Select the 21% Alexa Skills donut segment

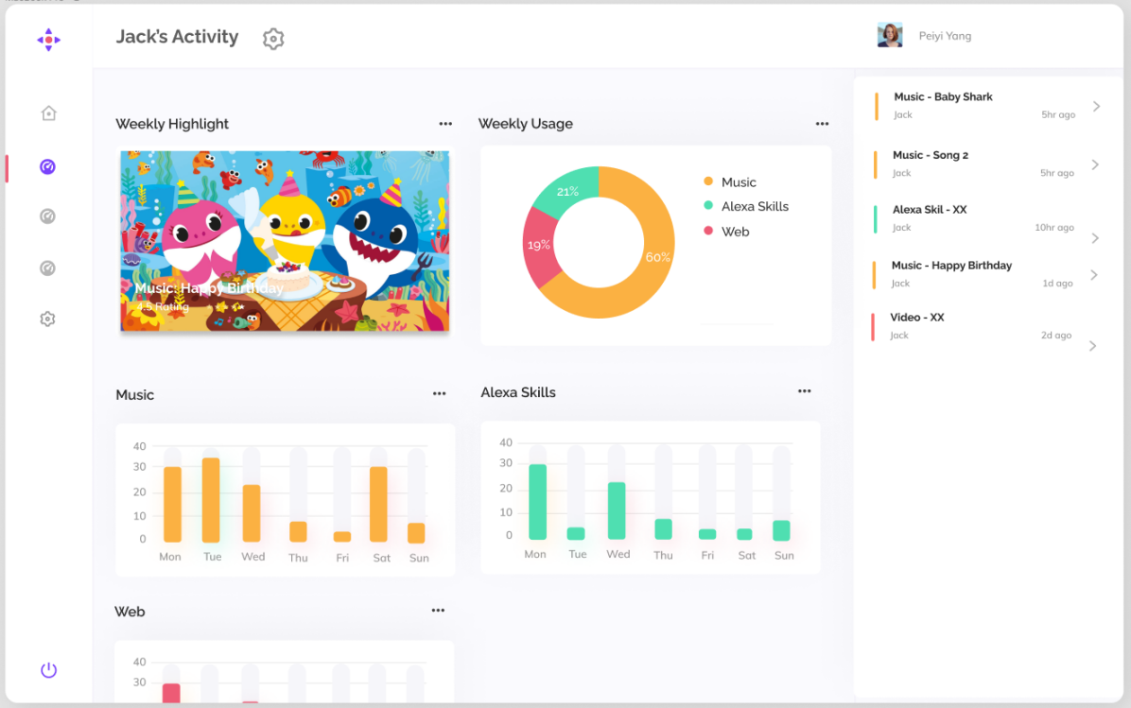[567, 191]
